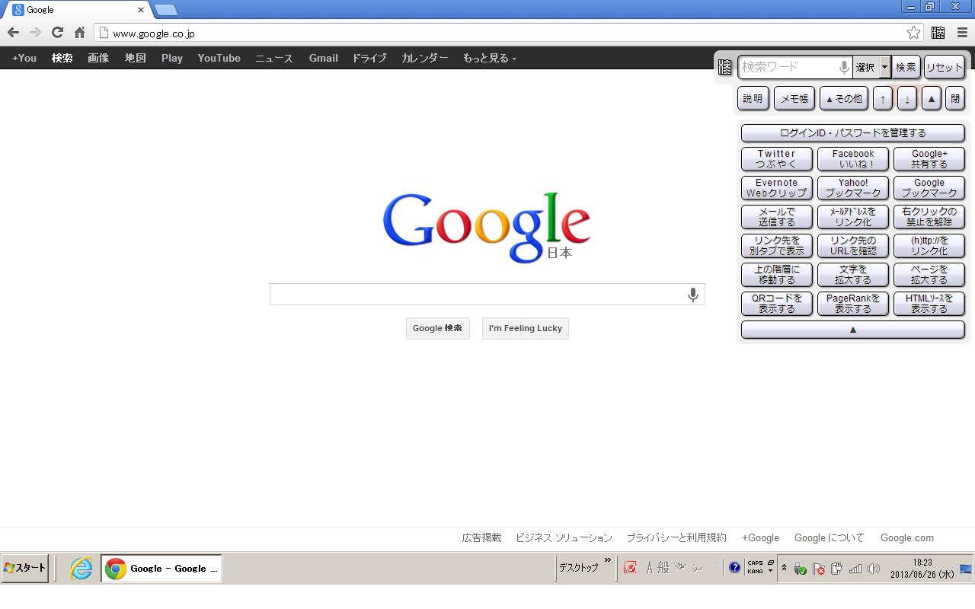This screenshot has width=975, height=609.
Task: Click the Google 検索 button
Action: coord(438,328)
